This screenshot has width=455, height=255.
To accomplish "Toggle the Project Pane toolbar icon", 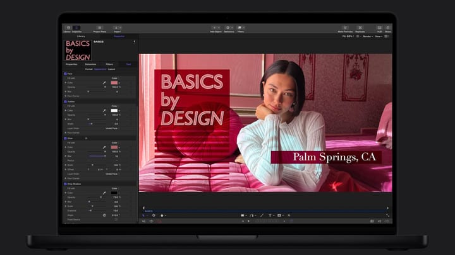I will (100, 28).
